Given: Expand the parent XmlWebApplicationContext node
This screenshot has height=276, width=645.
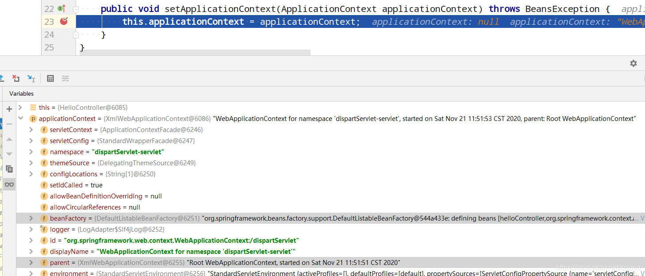Looking at the screenshot, I should coord(31,263).
